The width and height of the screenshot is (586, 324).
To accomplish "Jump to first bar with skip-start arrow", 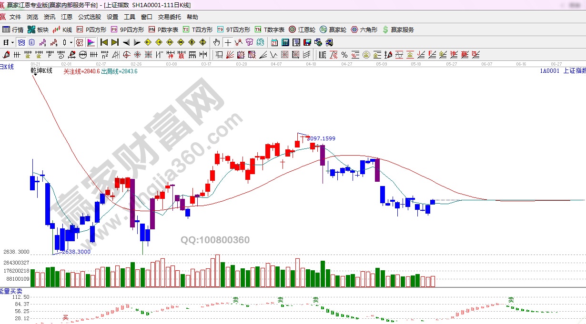I will coord(104,42).
